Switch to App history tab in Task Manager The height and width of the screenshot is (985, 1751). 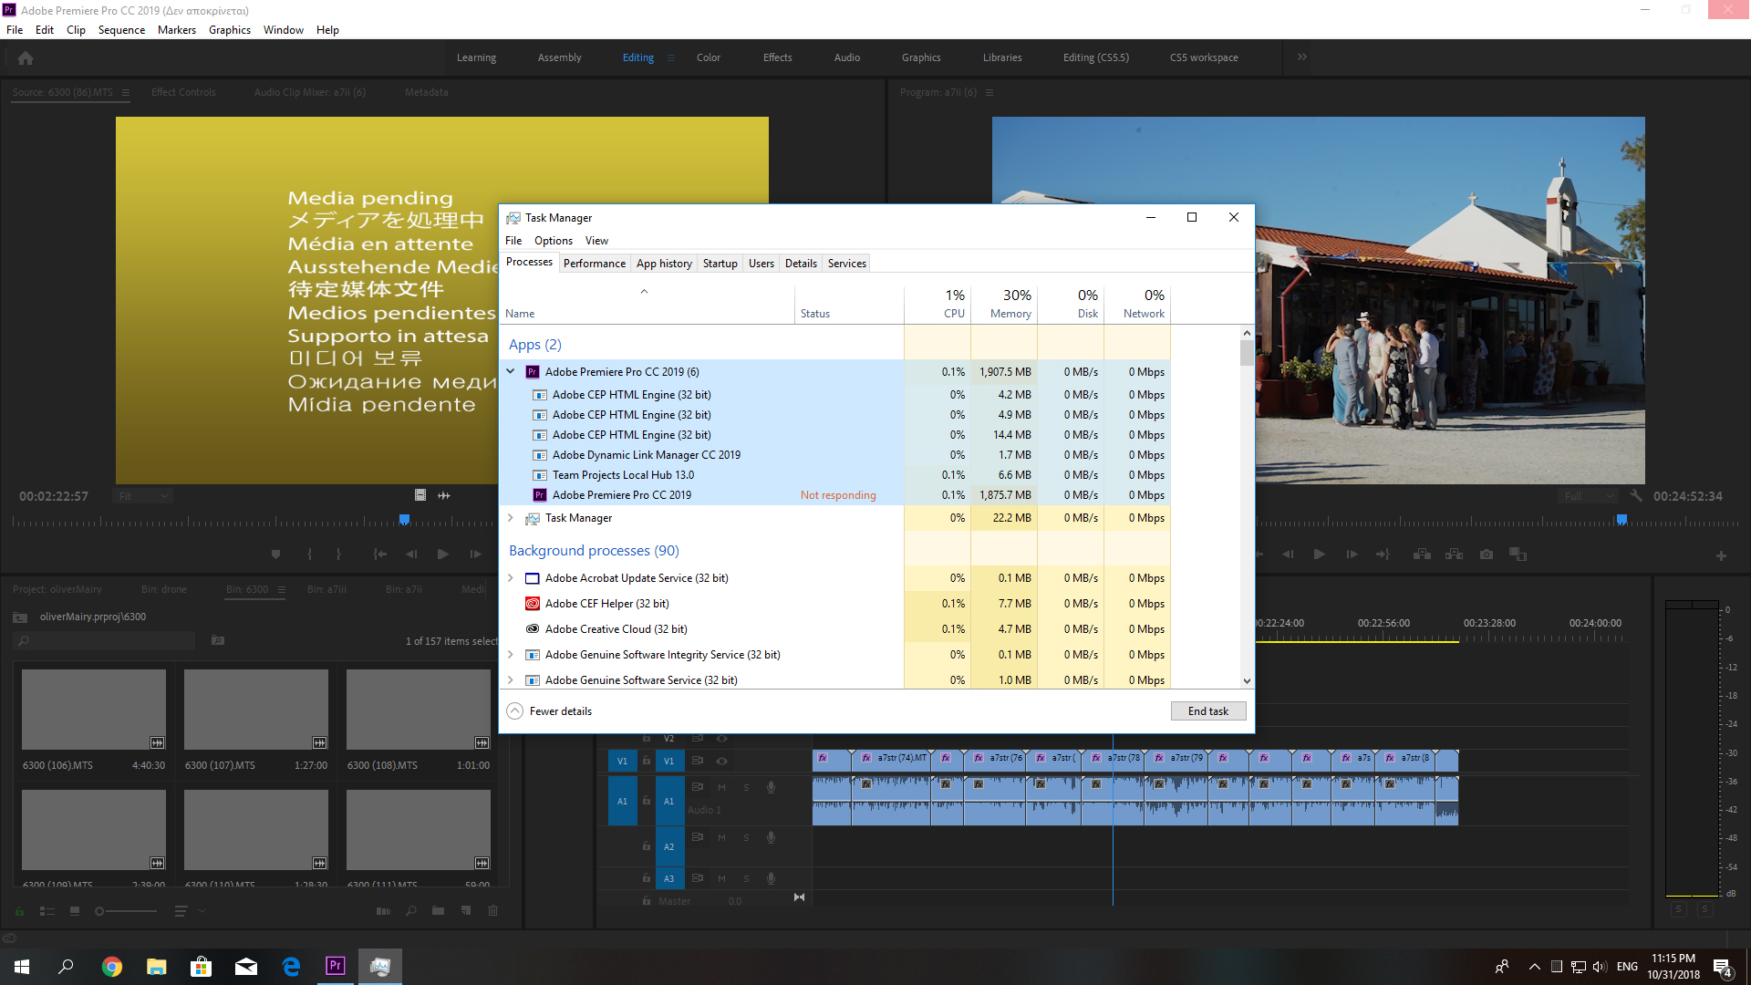pyautogui.click(x=664, y=262)
